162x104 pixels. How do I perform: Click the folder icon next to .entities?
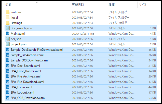[x=8, y=12]
